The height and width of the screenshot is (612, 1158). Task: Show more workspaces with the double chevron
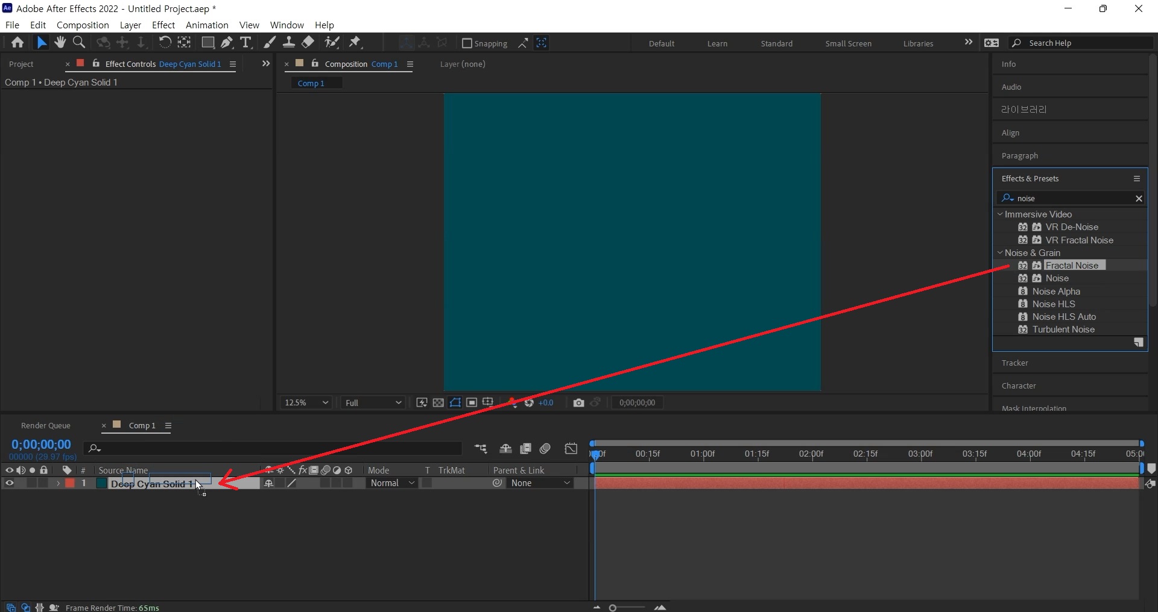click(x=968, y=43)
